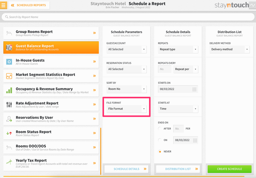256x178 pixels.
Task: Select the Guest Balance Report row
Action: coord(51,48)
